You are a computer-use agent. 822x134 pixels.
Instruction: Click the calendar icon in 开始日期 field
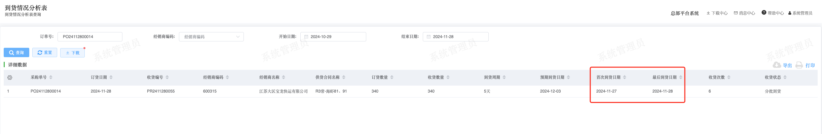pos(306,37)
